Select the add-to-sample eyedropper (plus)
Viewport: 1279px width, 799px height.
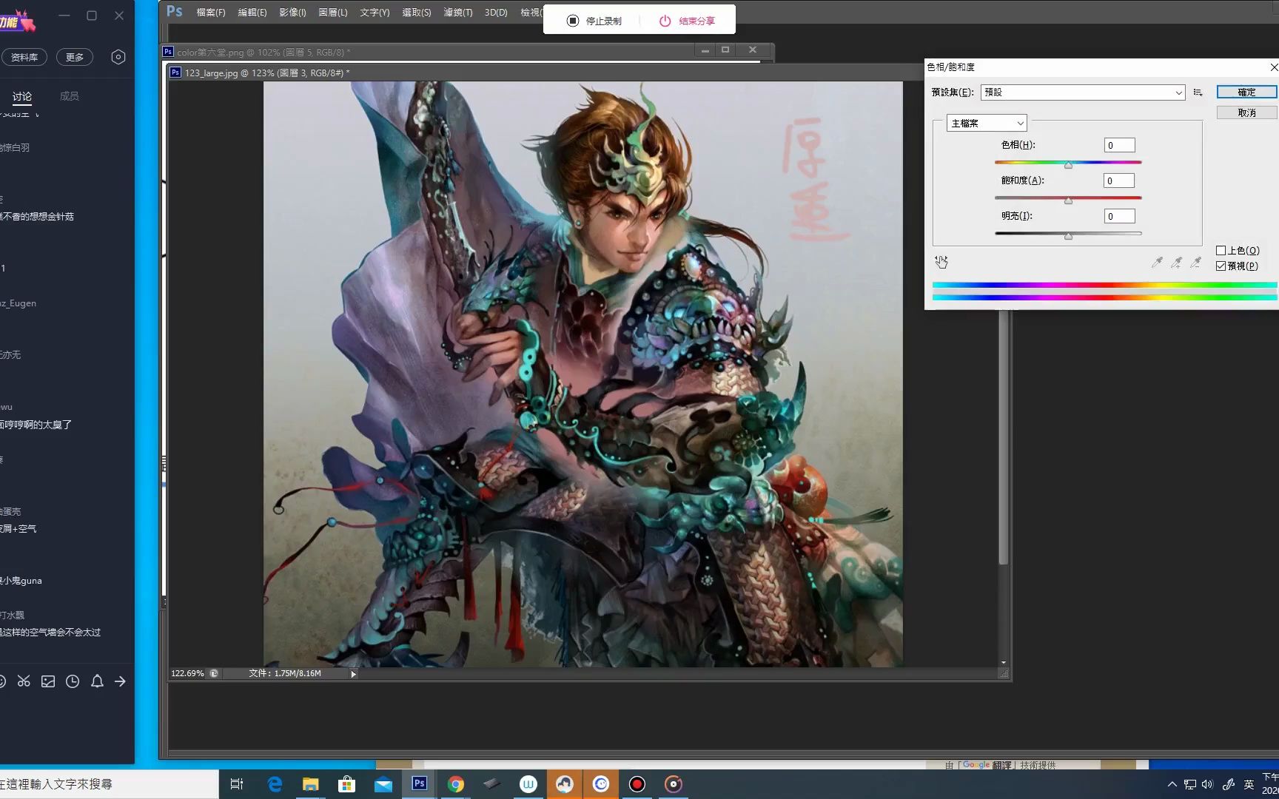point(1176,262)
